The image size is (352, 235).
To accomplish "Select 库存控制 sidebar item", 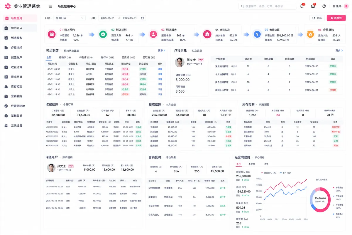I will (x=20, y=87).
